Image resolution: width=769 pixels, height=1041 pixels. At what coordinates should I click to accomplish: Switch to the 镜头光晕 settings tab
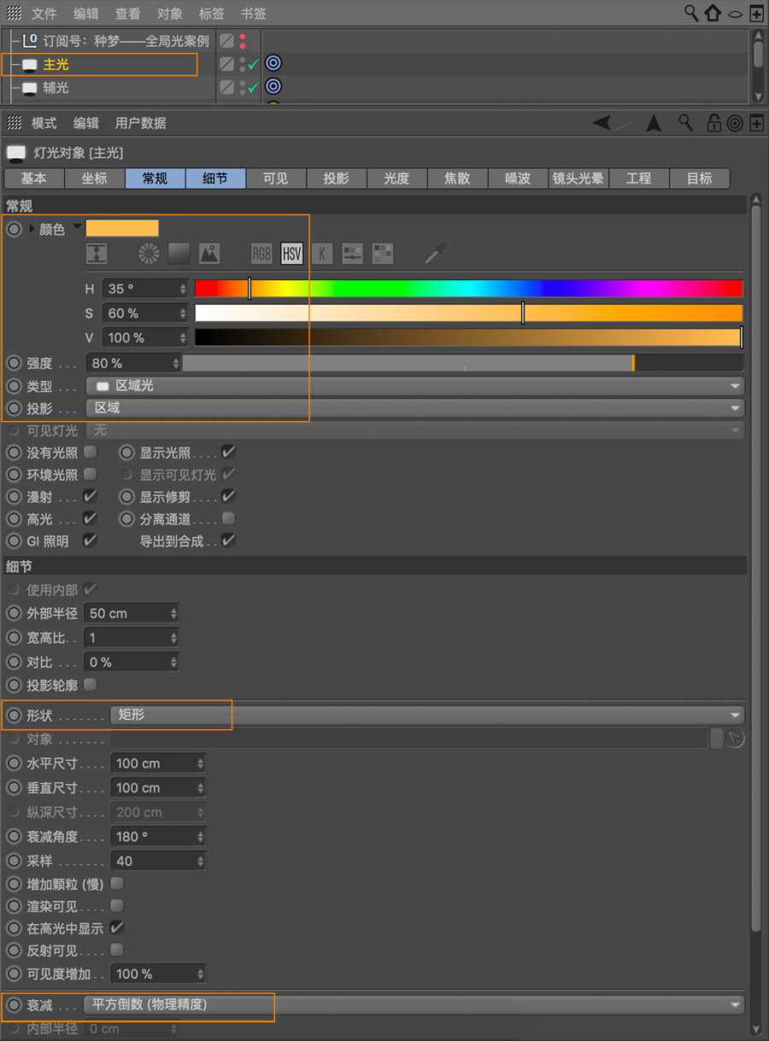(577, 178)
